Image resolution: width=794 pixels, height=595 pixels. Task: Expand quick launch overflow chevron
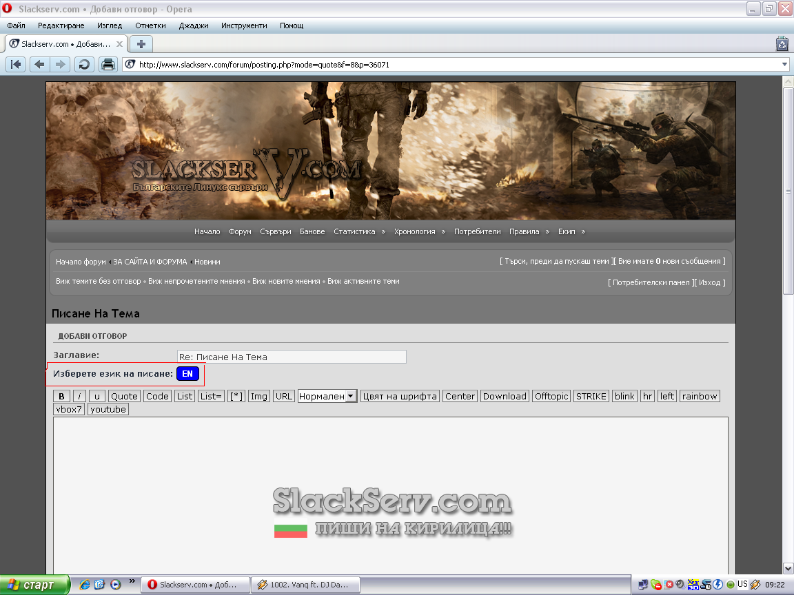tap(132, 581)
